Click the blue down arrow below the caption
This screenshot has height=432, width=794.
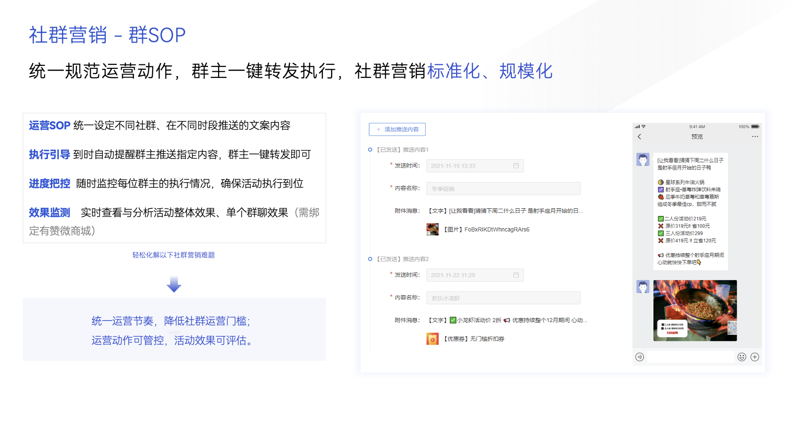coord(174,284)
